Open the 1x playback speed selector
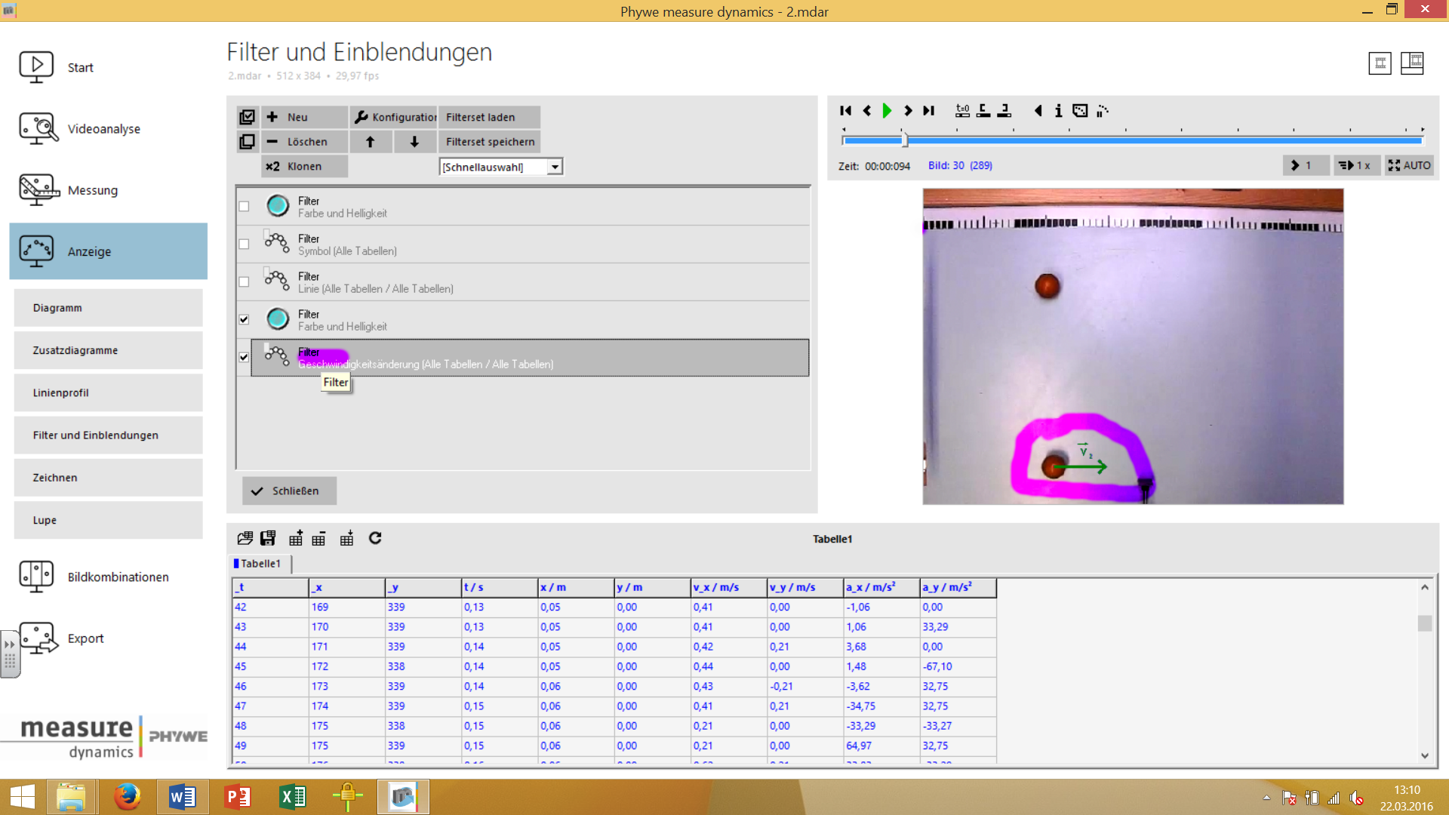 click(x=1356, y=165)
